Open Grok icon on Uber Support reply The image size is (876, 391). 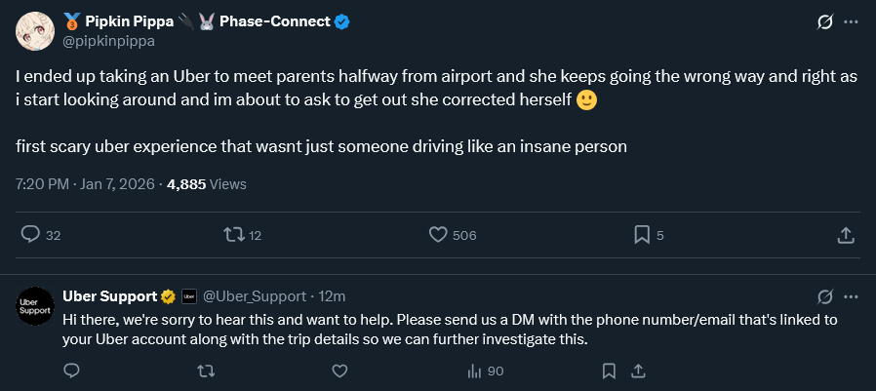[x=824, y=296]
